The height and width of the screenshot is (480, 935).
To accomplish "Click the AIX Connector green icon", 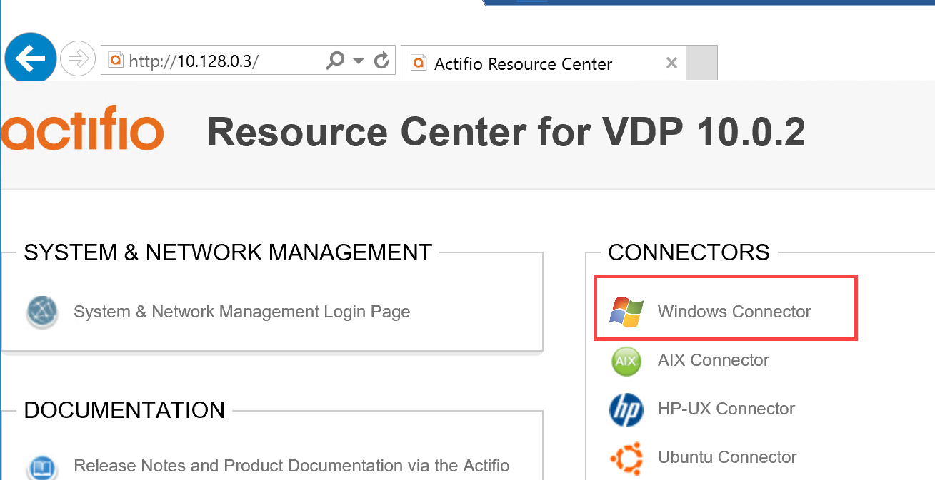I will [x=626, y=360].
